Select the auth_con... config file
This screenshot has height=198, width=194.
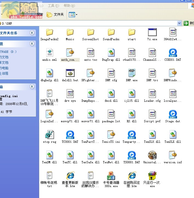click(x=70, y=53)
